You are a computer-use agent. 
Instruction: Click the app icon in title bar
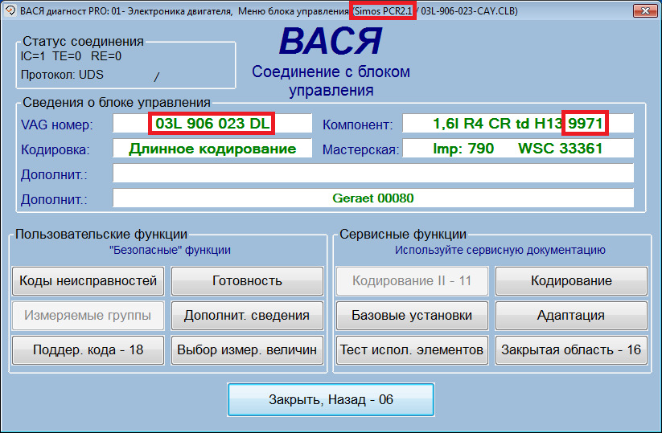point(10,10)
